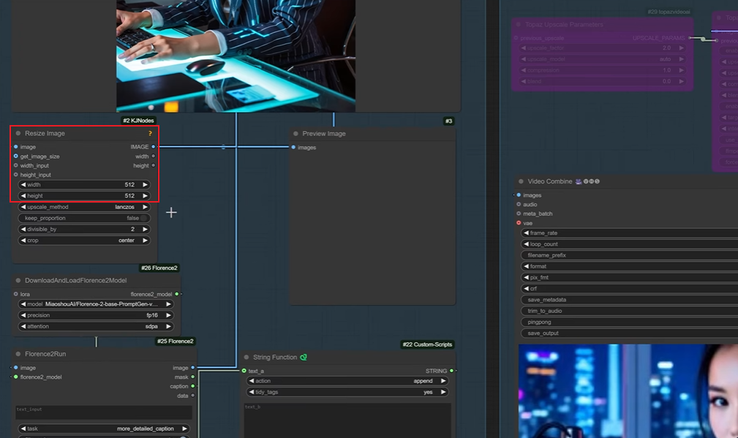Click the filename_prefix field on Video Combine
738x438 pixels.
tap(629, 255)
